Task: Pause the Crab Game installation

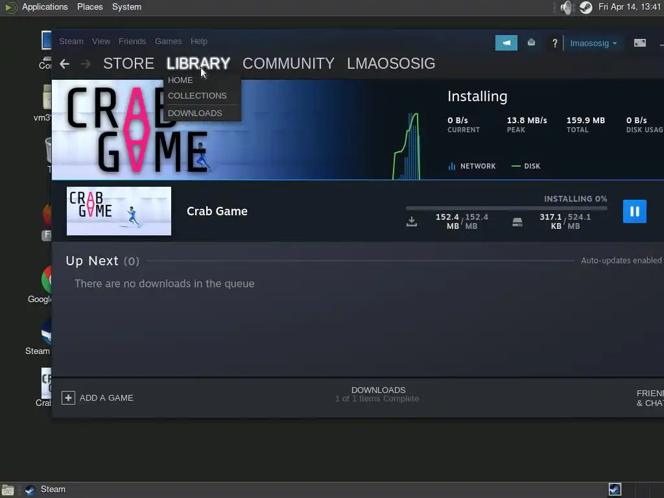Action: (x=634, y=211)
